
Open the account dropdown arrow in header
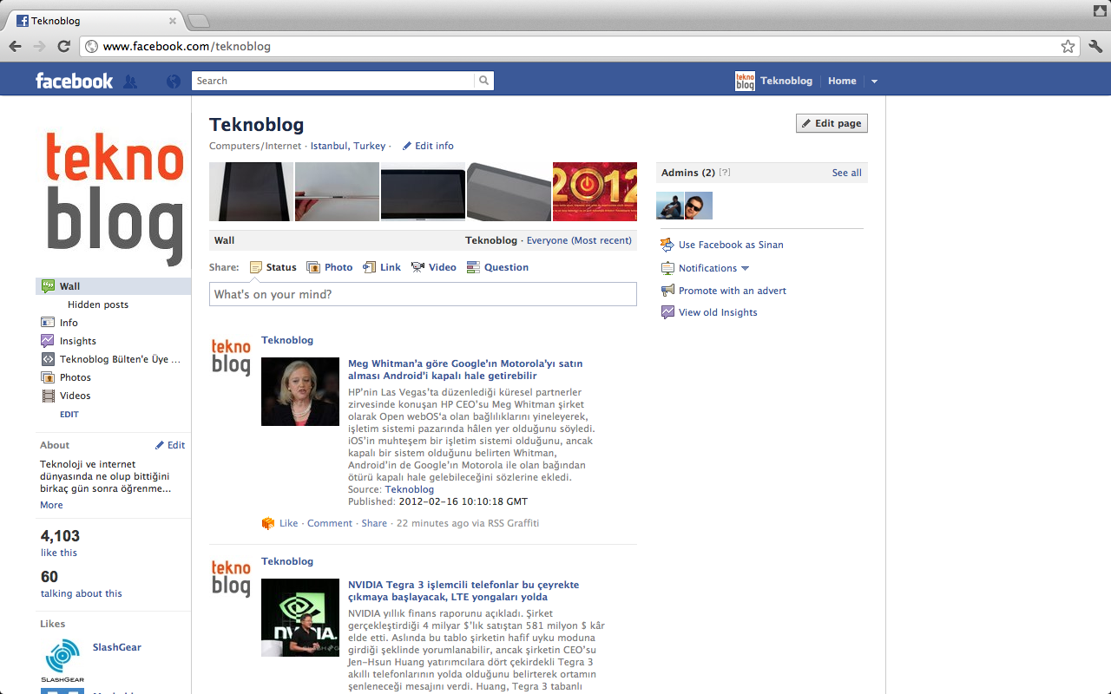(x=874, y=81)
